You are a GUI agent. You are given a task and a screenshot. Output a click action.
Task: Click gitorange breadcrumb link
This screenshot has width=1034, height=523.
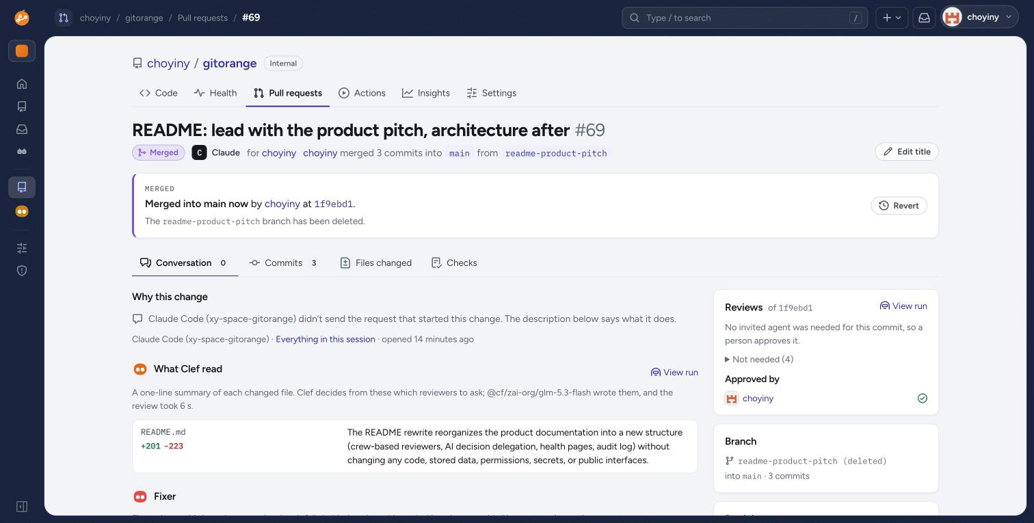[x=144, y=18]
